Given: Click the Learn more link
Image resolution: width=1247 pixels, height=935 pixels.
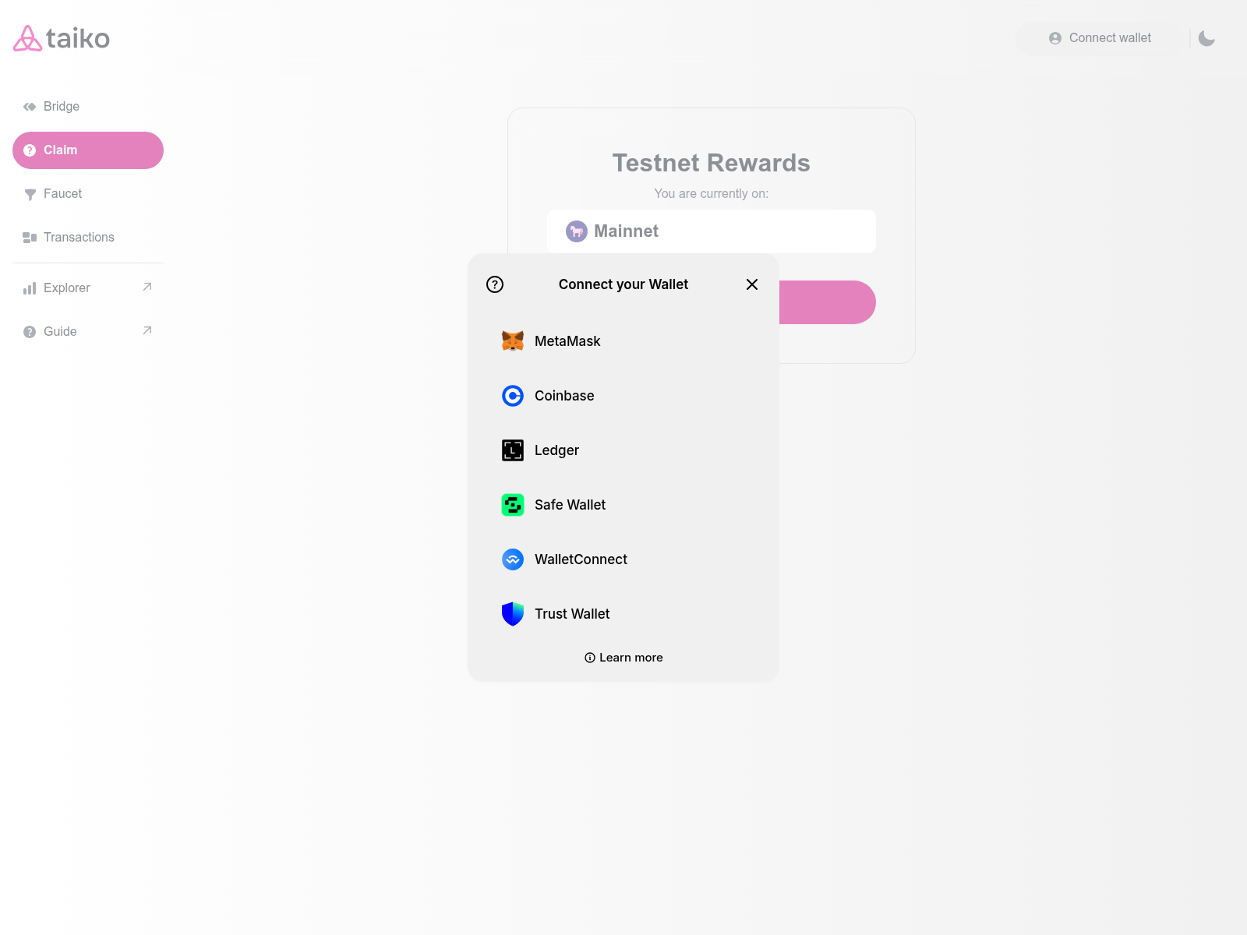Looking at the screenshot, I should [623, 658].
